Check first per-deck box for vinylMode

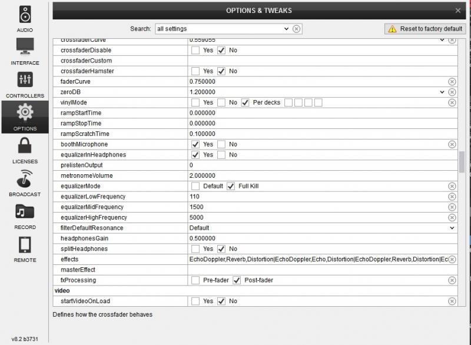click(288, 102)
